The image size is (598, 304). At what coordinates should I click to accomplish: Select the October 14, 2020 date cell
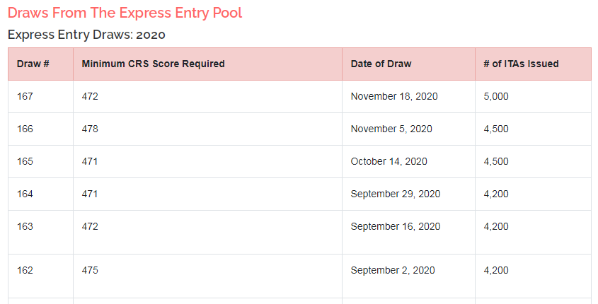(389, 161)
